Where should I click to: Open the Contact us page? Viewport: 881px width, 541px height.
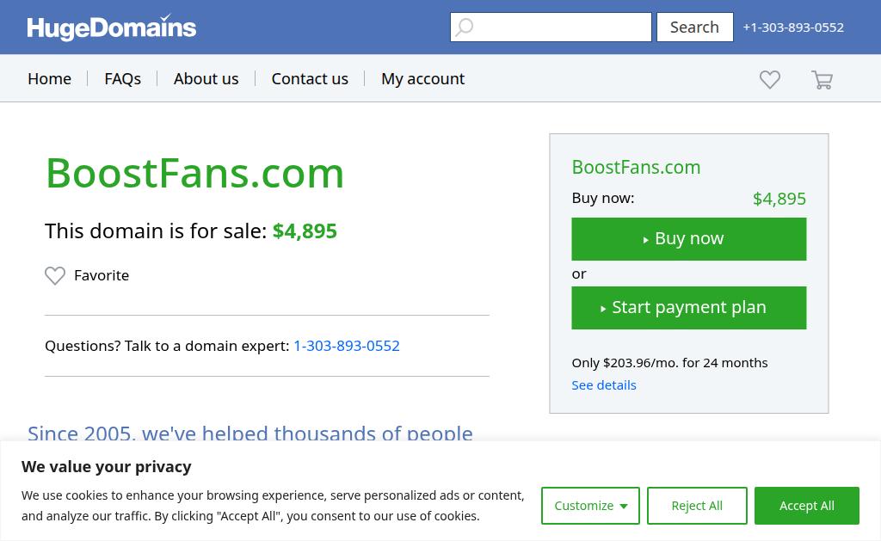310,78
